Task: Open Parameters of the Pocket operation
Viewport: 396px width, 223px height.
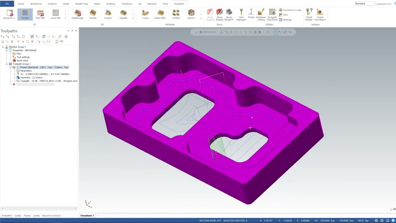Action: (x=26, y=71)
